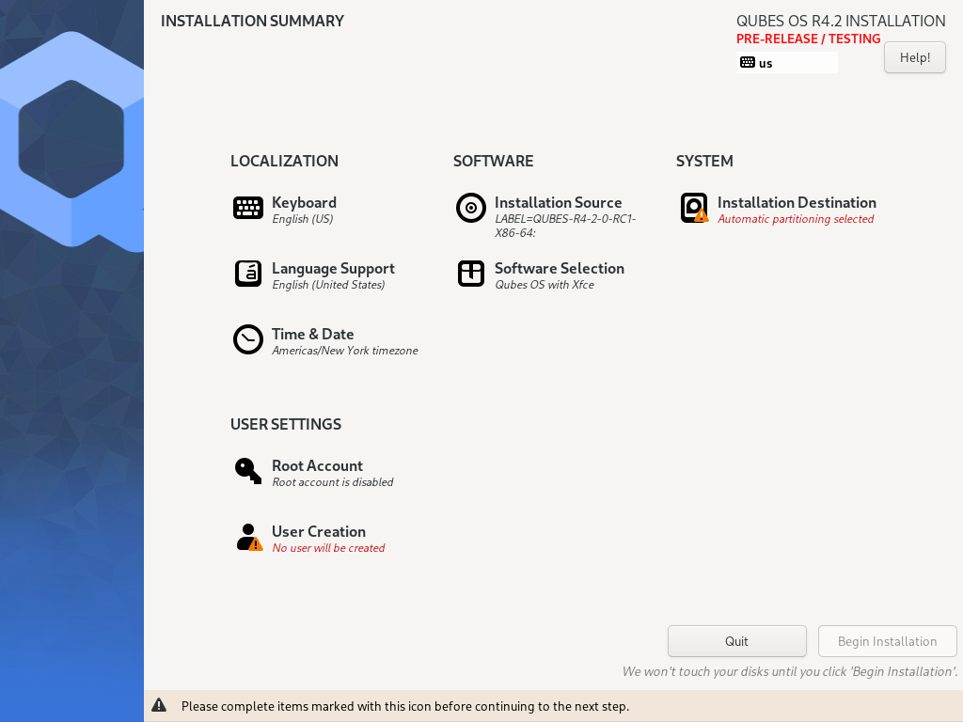Select the Installation Destination title text
Image resolution: width=963 pixels, height=722 pixels.
(x=797, y=202)
